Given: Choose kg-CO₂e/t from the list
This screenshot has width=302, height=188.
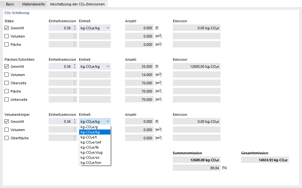Looking at the screenshot, I should tap(95, 137).
